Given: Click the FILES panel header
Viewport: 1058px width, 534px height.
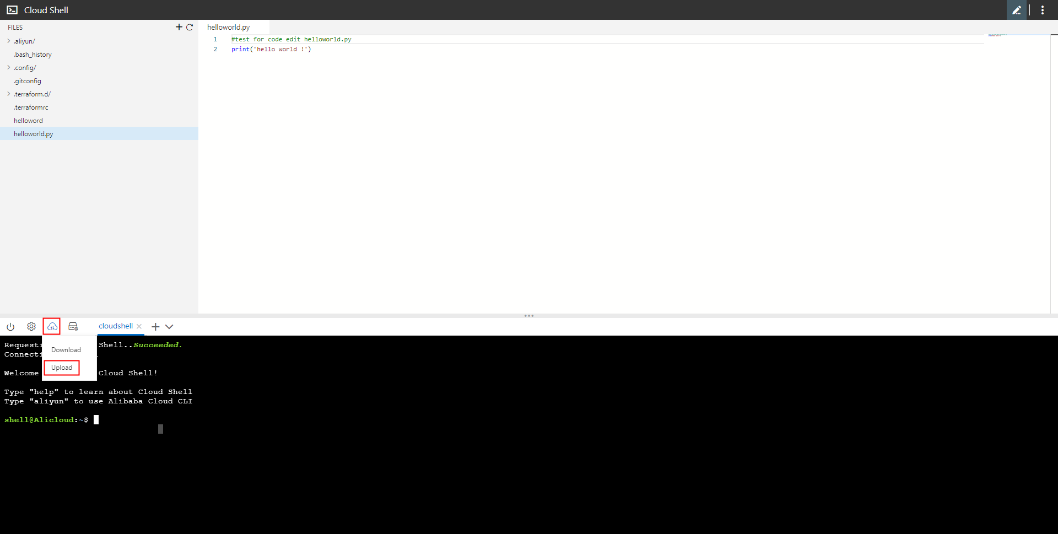Looking at the screenshot, I should [15, 27].
